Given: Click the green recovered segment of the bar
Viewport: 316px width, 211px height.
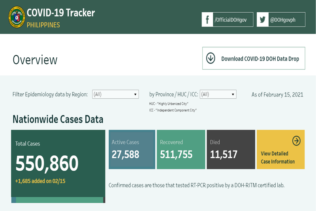Looking at the screenshot, I should click(x=60, y=200).
